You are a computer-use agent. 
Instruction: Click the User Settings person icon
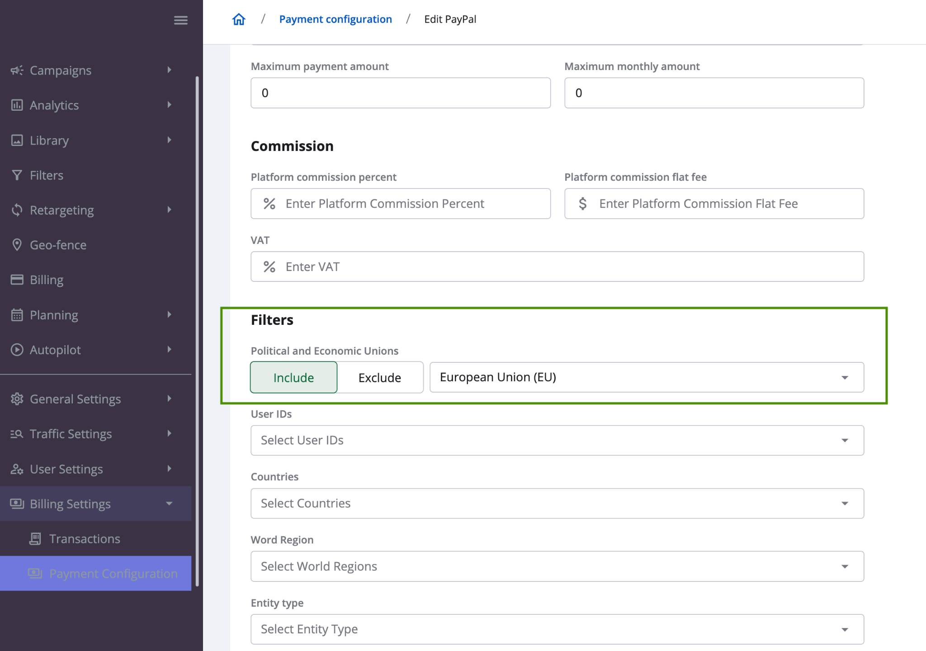pos(17,469)
